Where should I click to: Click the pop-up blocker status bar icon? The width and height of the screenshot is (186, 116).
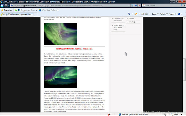click(109, 114)
